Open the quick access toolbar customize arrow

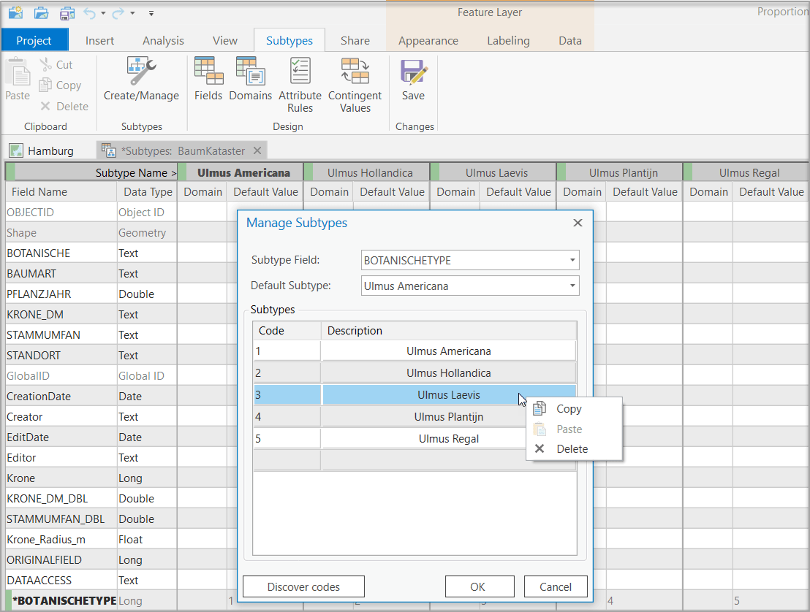click(x=151, y=13)
